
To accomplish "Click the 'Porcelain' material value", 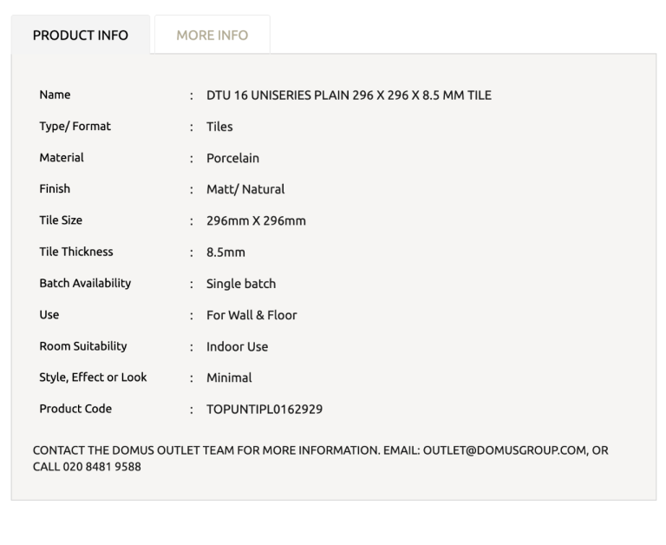I will (232, 158).
